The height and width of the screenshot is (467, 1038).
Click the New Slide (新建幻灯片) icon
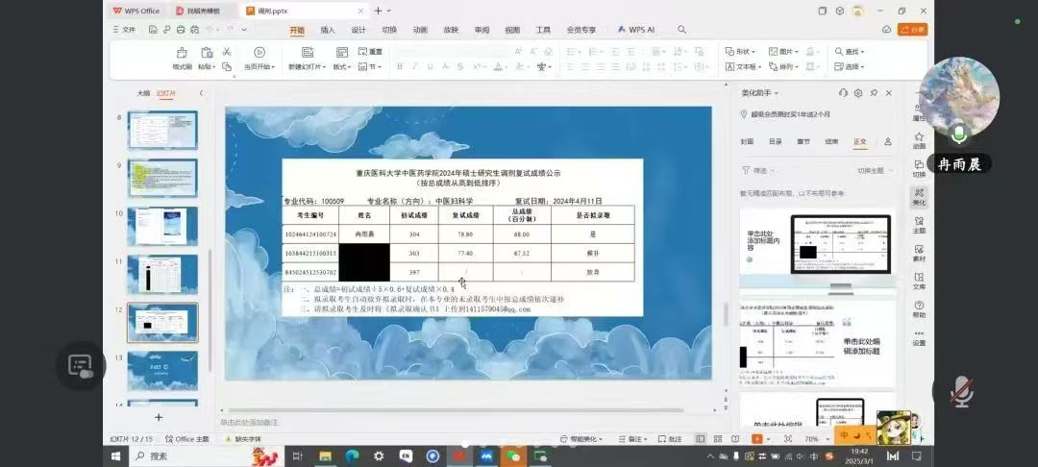[308, 53]
